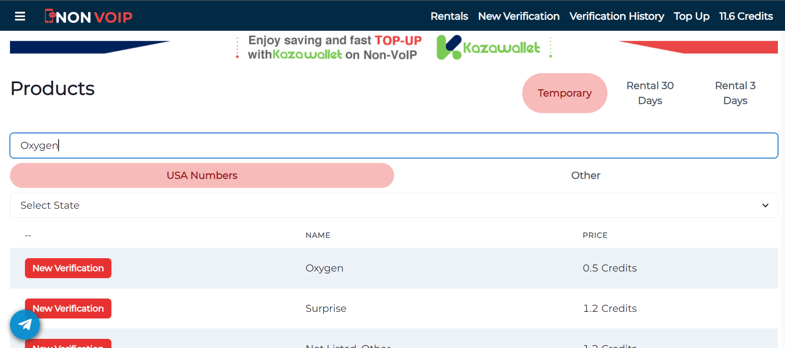This screenshot has width=785, height=348.
Task: Switch to the Other numbers category
Action: tap(585, 175)
